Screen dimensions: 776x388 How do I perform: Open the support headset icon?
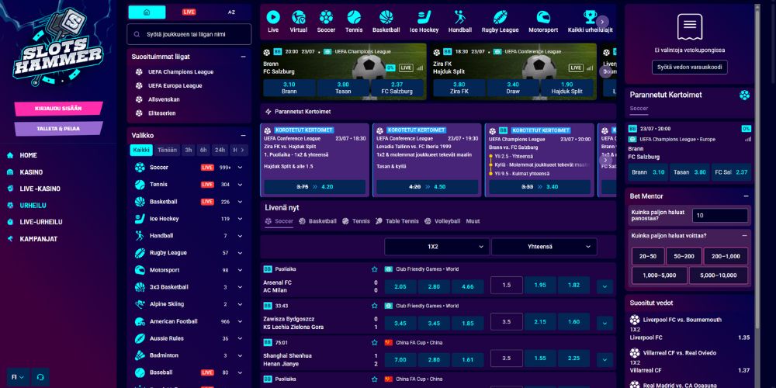coord(40,377)
